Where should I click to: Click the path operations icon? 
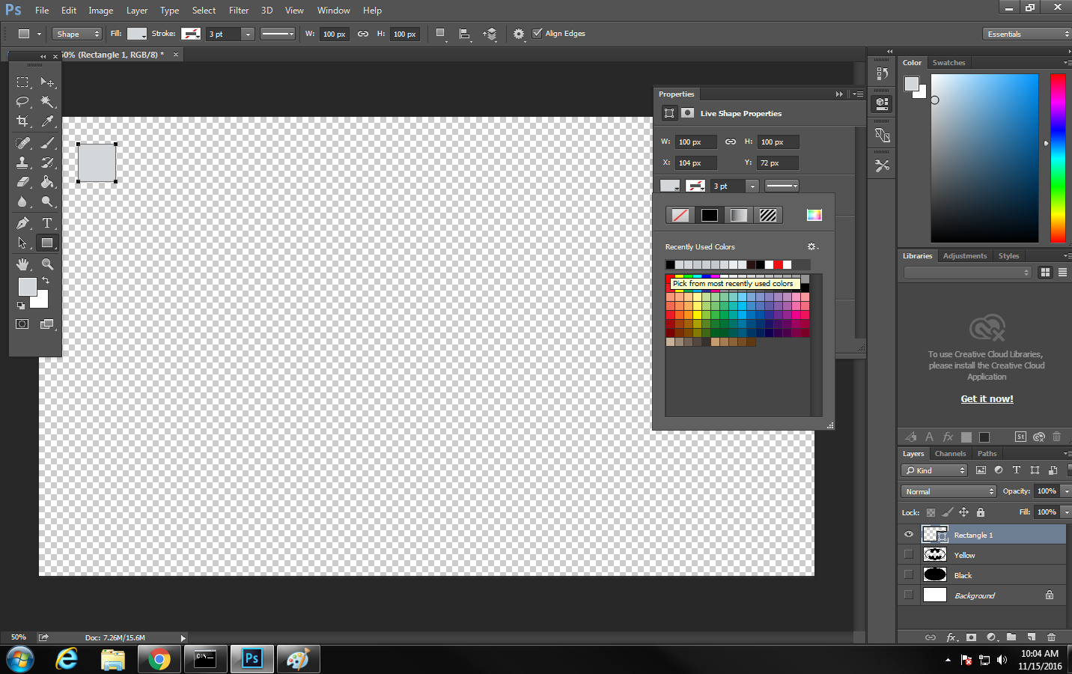pyautogui.click(x=441, y=34)
